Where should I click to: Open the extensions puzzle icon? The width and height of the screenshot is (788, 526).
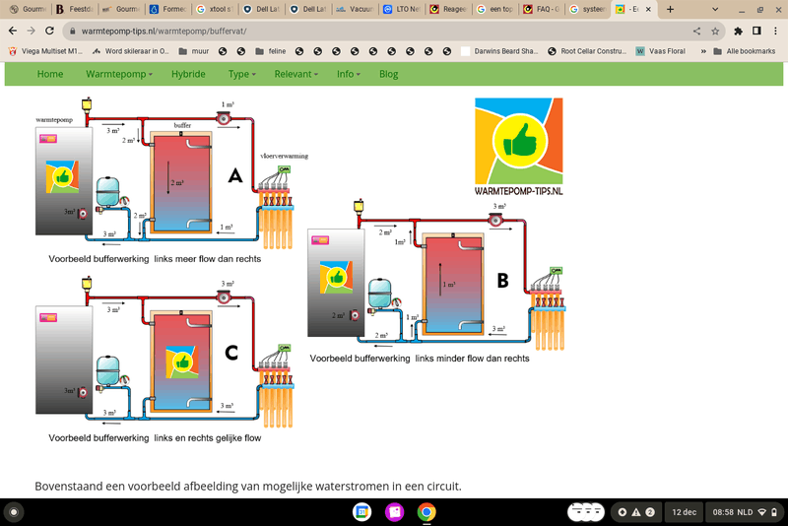click(x=738, y=32)
